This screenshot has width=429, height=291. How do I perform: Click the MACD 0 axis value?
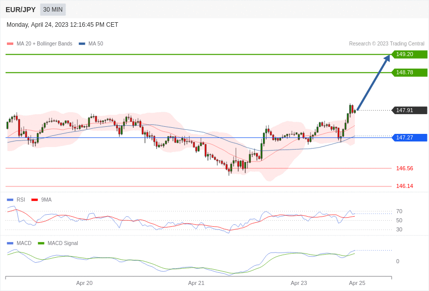click(x=398, y=261)
